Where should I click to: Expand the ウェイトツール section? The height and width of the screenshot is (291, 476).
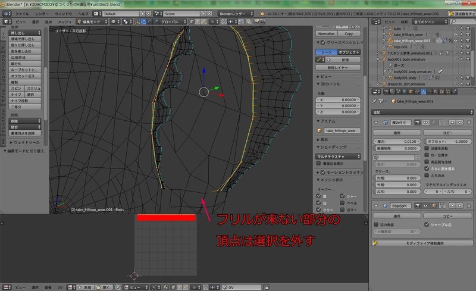pyautogui.click(x=25, y=142)
